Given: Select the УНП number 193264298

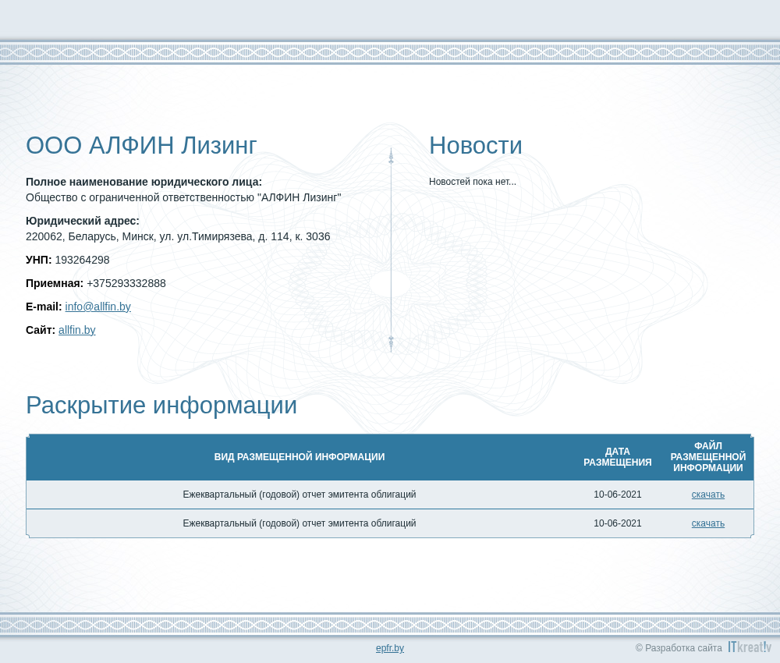Looking at the screenshot, I should tap(82, 260).
